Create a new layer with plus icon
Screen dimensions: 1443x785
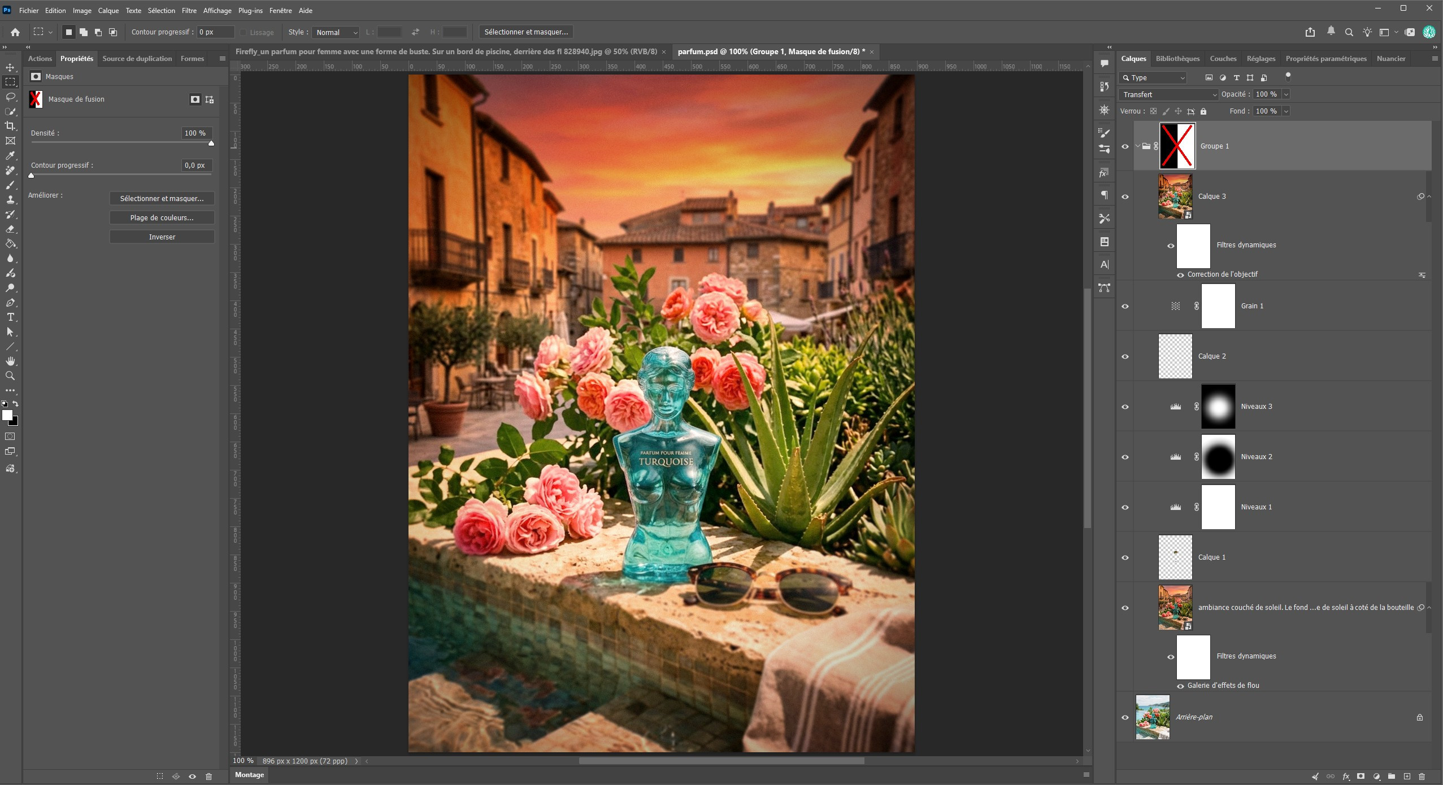(1407, 777)
